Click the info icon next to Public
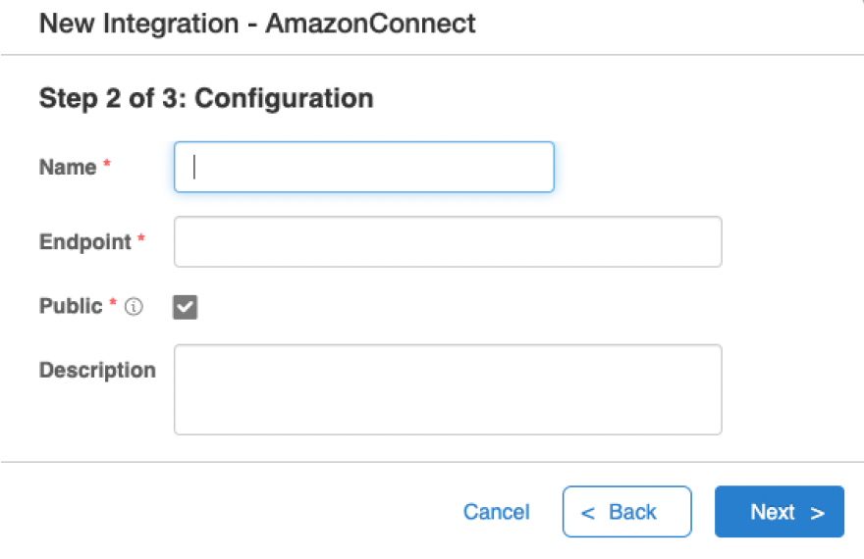 [134, 306]
